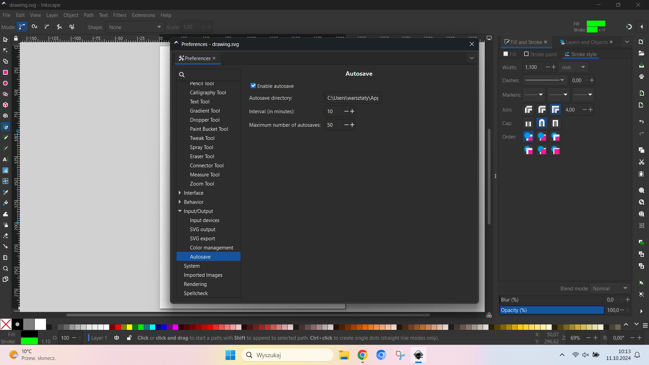Select the Text tool in toolbox

[x=5, y=159]
